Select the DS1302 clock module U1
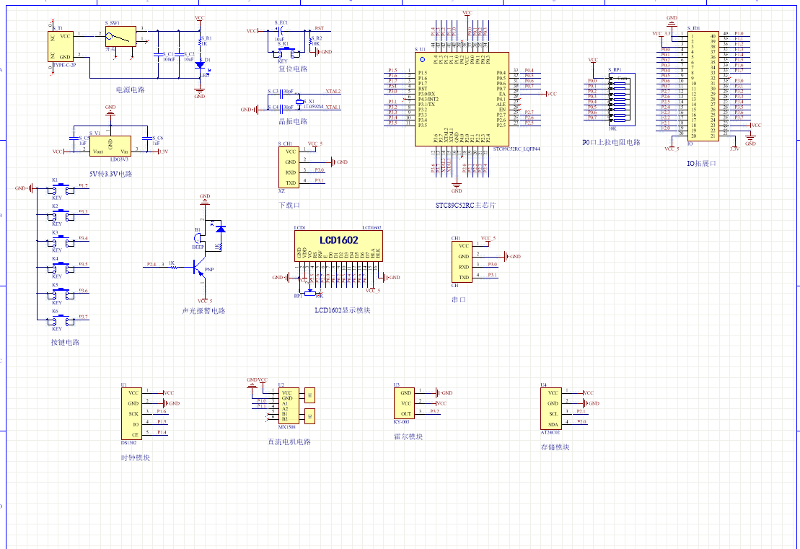This screenshot has width=800, height=549. tap(133, 413)
